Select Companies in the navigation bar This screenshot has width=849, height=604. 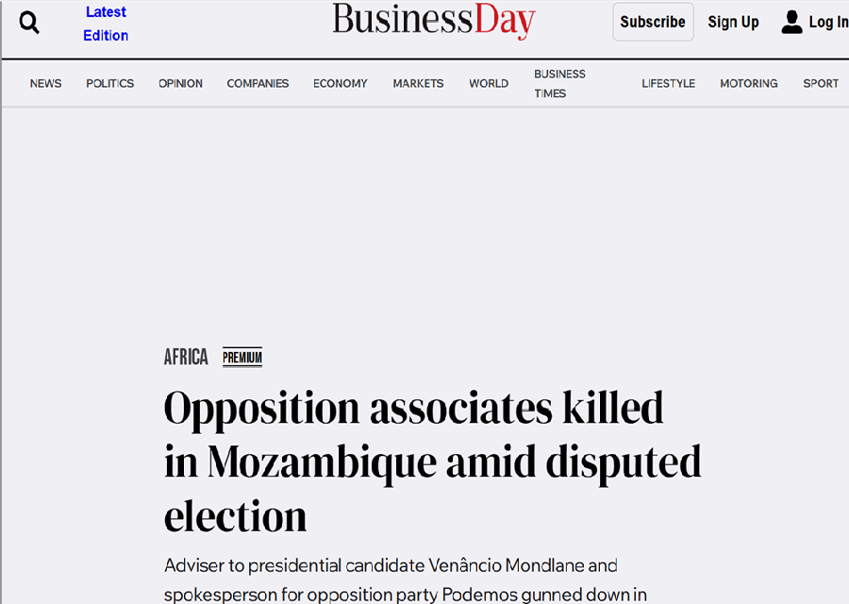[258, 83]
